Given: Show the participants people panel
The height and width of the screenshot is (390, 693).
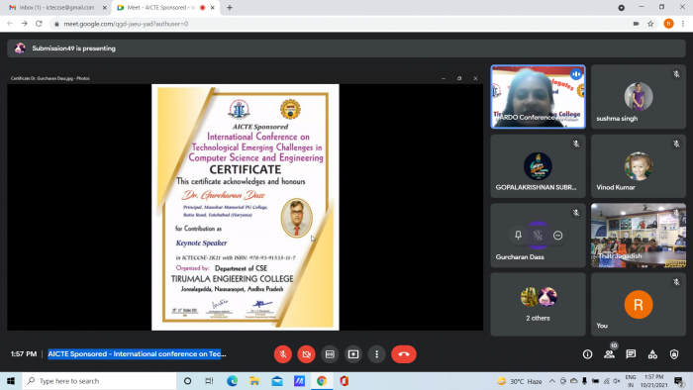Looking at the screenshot, I should [x=609, y=354].
